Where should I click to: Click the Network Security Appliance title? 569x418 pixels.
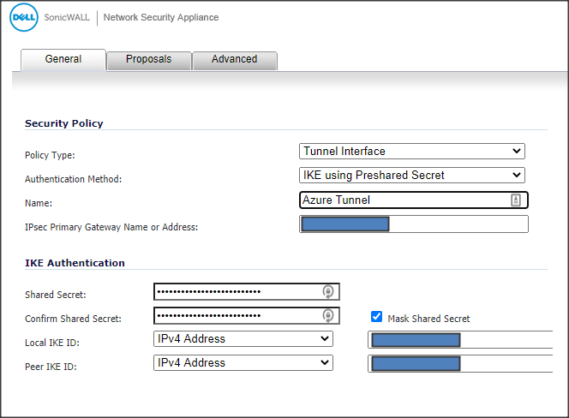coord(160,17)
